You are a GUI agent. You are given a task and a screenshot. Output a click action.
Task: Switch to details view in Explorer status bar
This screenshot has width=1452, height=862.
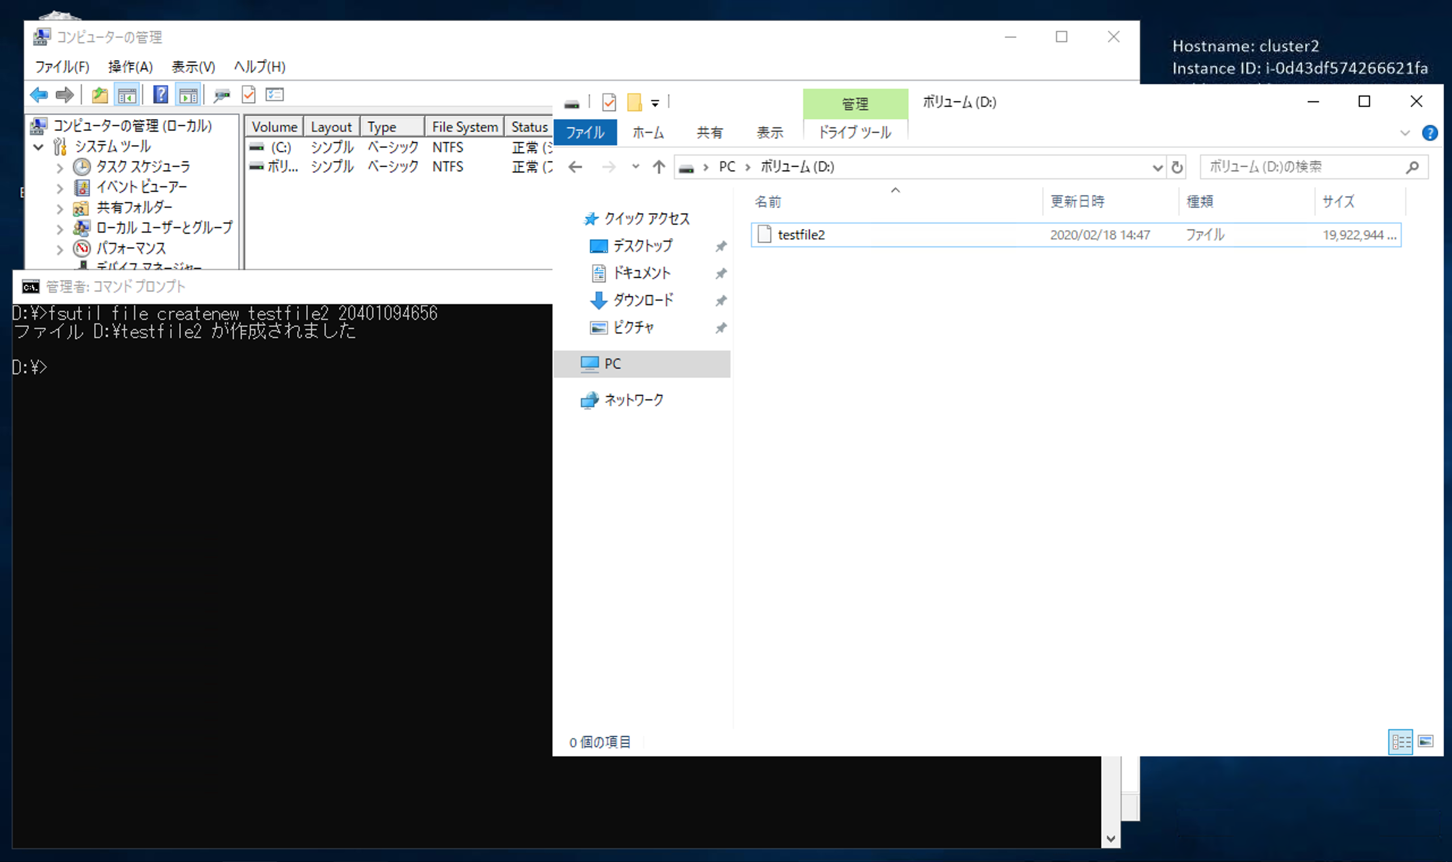click(1400, 742)
